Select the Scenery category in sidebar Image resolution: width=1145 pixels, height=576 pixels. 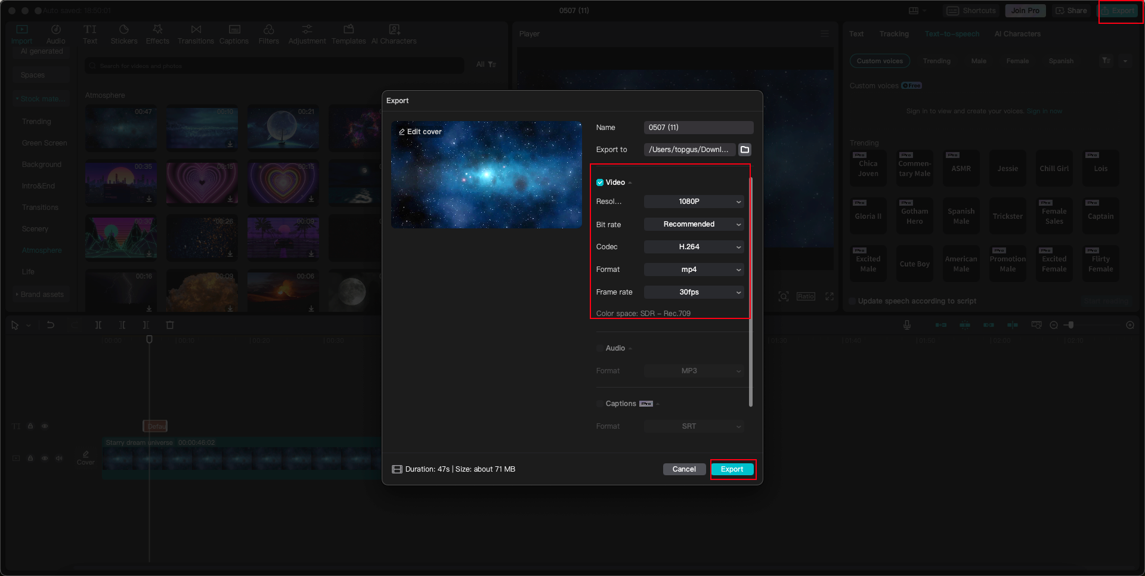tap(35, 229)
